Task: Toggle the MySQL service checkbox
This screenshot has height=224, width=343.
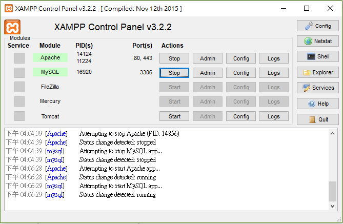Action: (19, 73)
